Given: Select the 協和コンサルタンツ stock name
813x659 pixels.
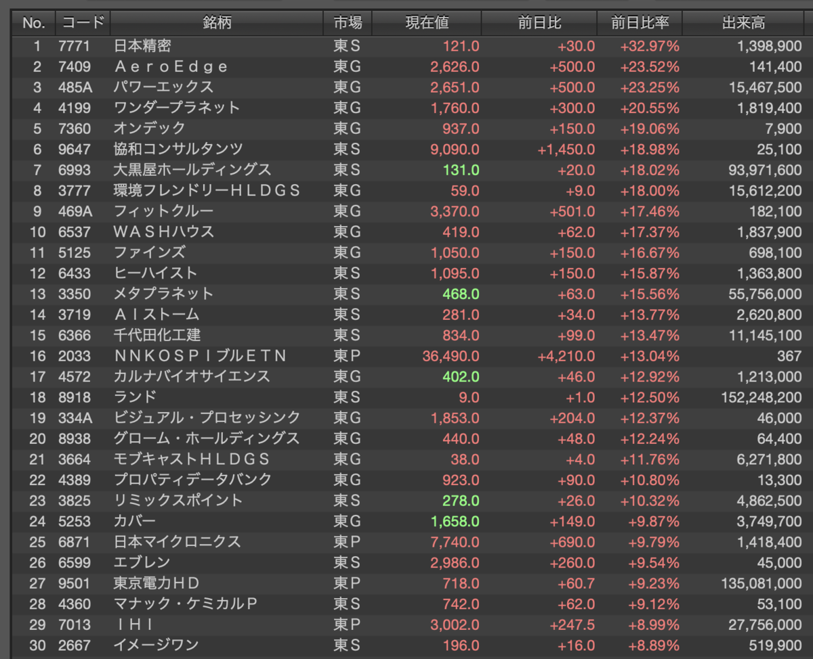Looking at the screenshot, I should [178, 150].
